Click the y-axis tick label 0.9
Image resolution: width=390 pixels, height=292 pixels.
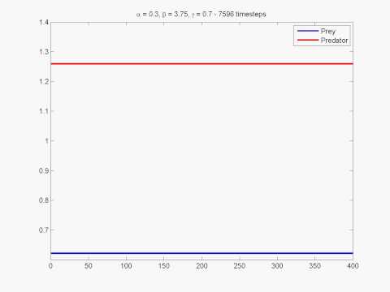44,170
